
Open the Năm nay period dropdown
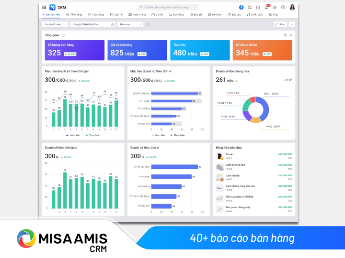tap(130, 24)
